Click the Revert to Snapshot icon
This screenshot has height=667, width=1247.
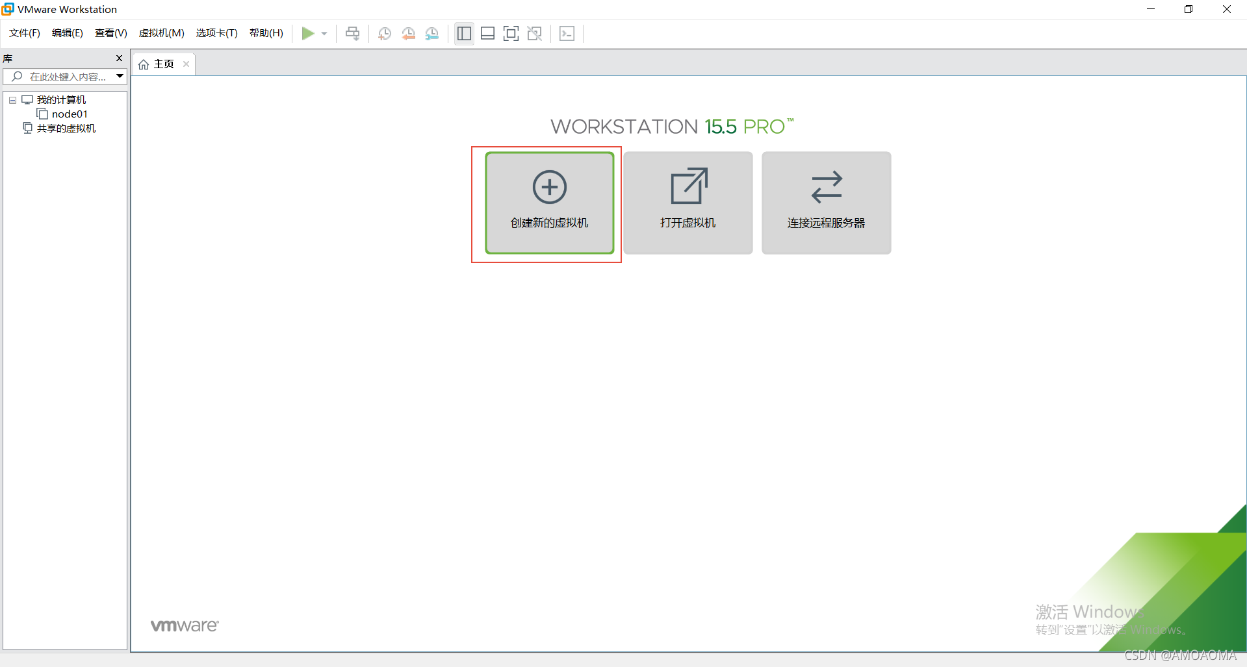(408, 34)
